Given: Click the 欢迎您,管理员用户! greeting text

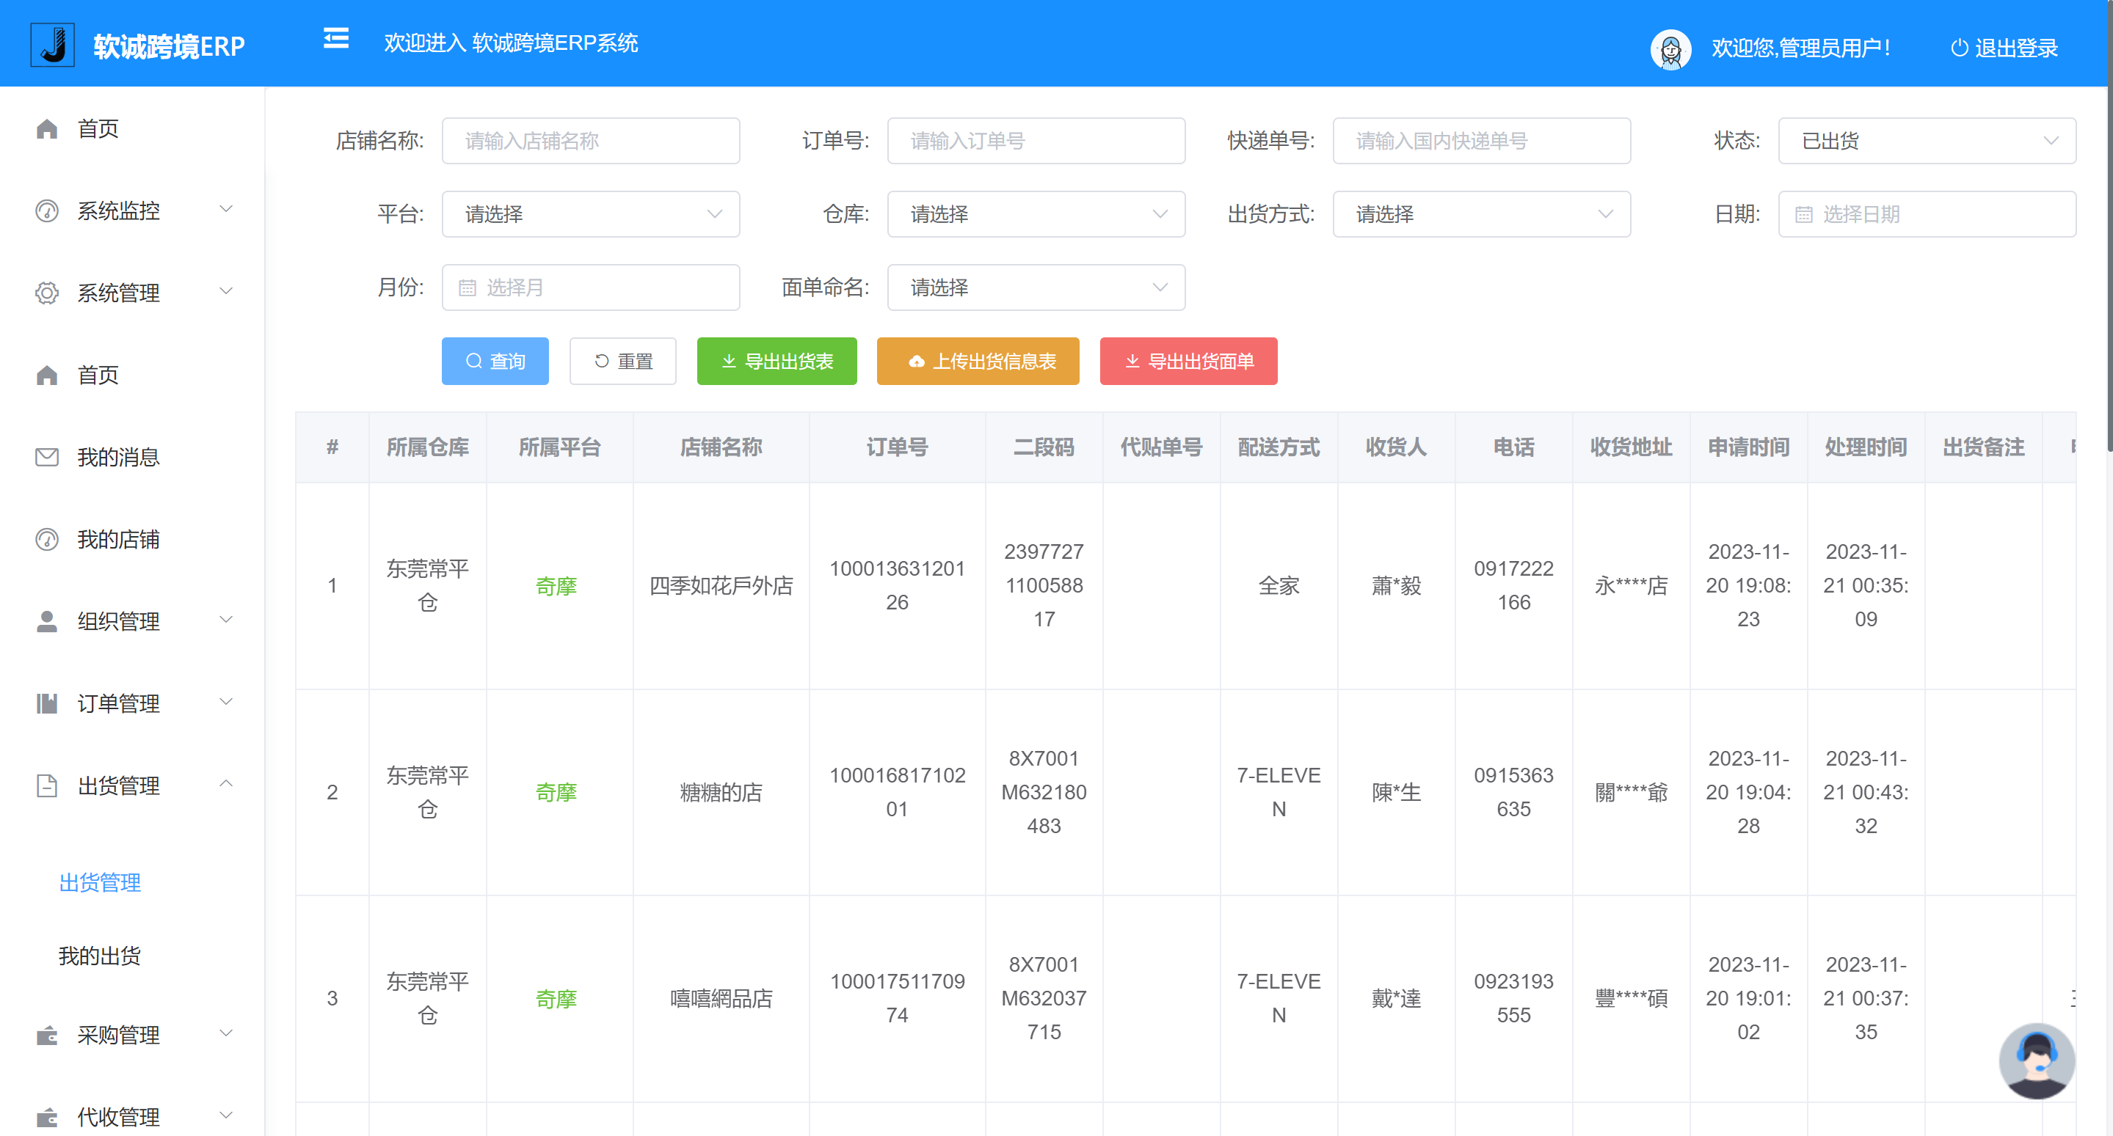Looking at the screenshot, I should pos(1801,48).
